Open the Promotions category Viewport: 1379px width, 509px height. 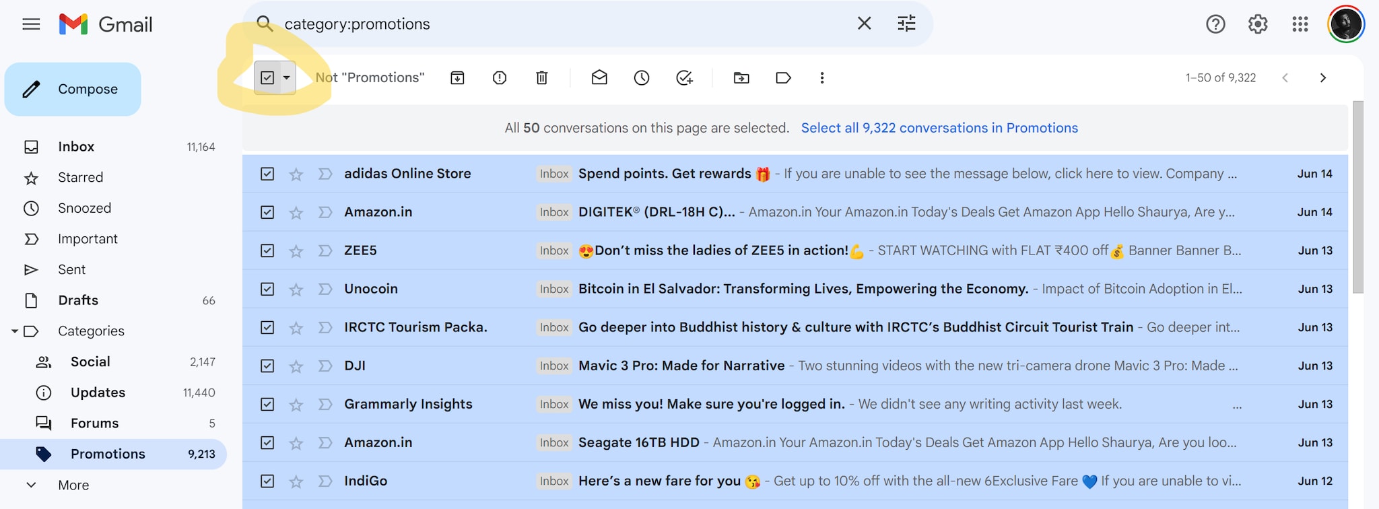tap(113, 454)
